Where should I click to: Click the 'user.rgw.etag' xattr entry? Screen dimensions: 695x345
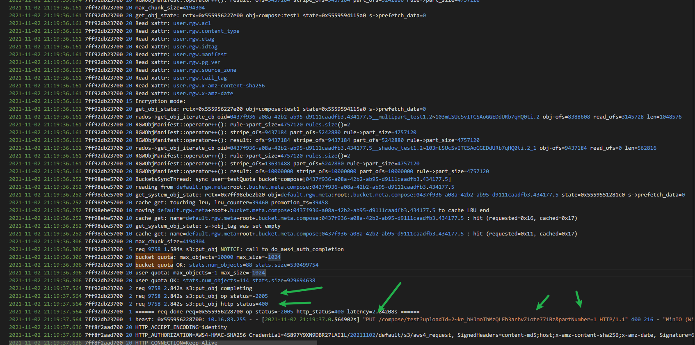pos(194,39)
